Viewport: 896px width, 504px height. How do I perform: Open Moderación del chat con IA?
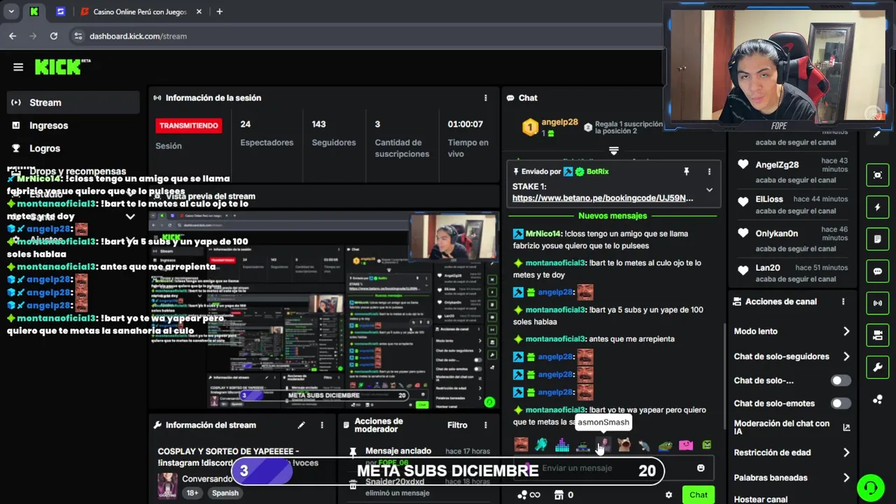pyautogui.click(x=792, y=428)
